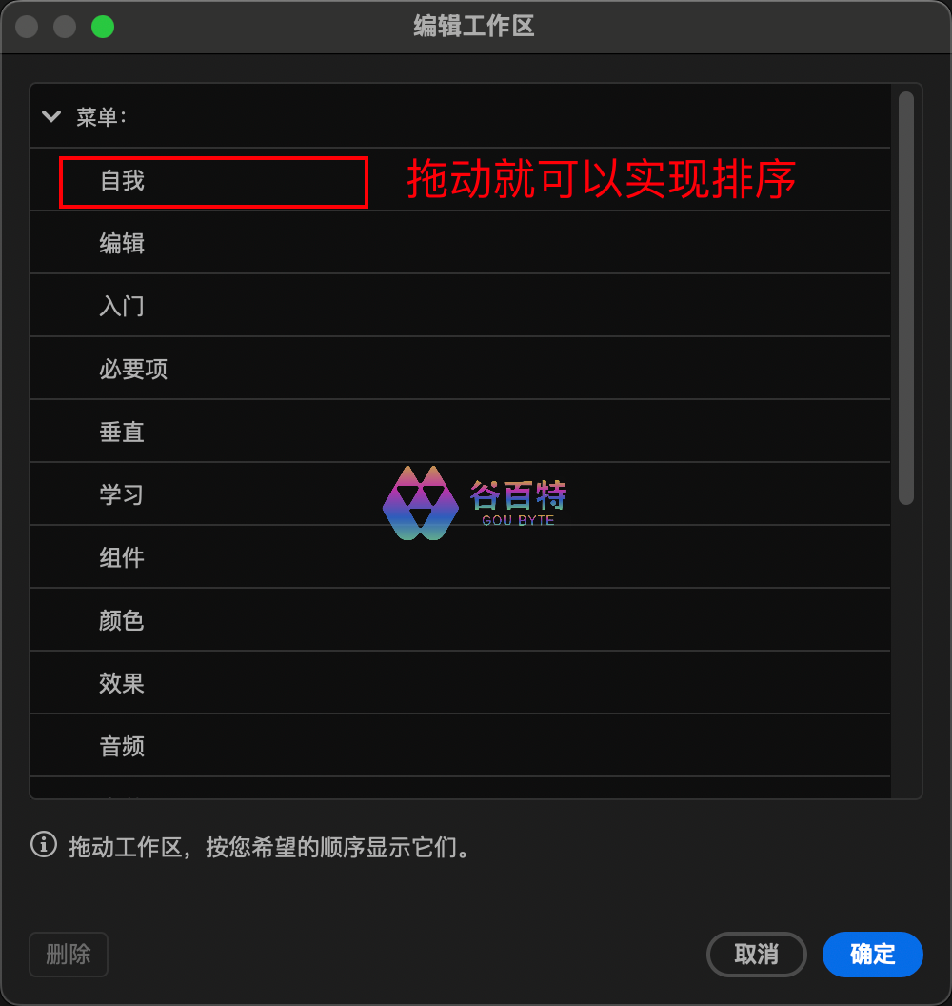Viewport: 952px width, 1006px height.
Task: Click the 取消 cancel button
Action: pos(757,954)
